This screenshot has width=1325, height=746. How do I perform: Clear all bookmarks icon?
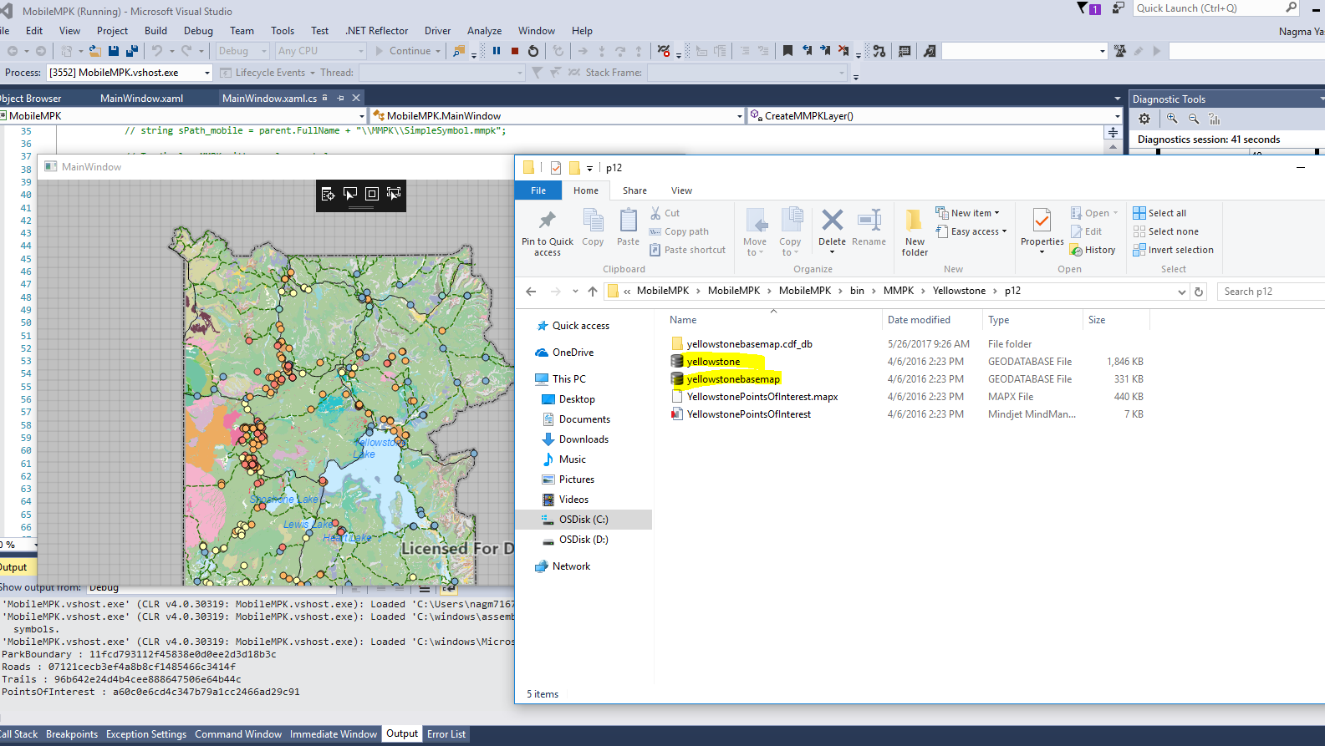[x=843, y=51]
